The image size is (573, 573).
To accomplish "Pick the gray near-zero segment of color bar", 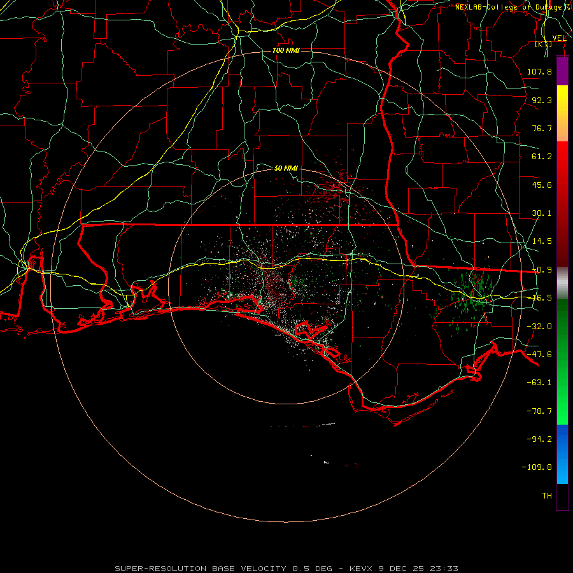I will click(x=562, y=283).
